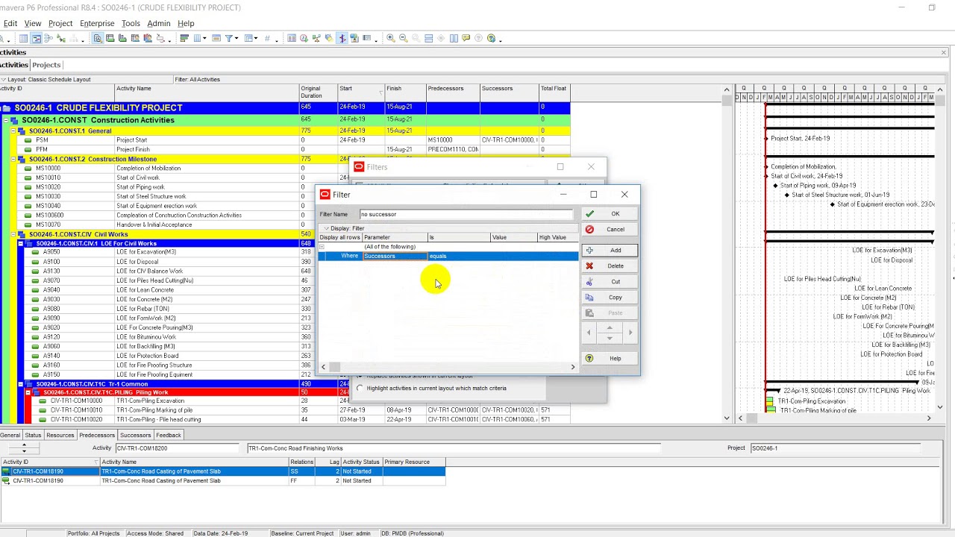
Task: Collapse the All of the following group
Action: pos(322,247)
